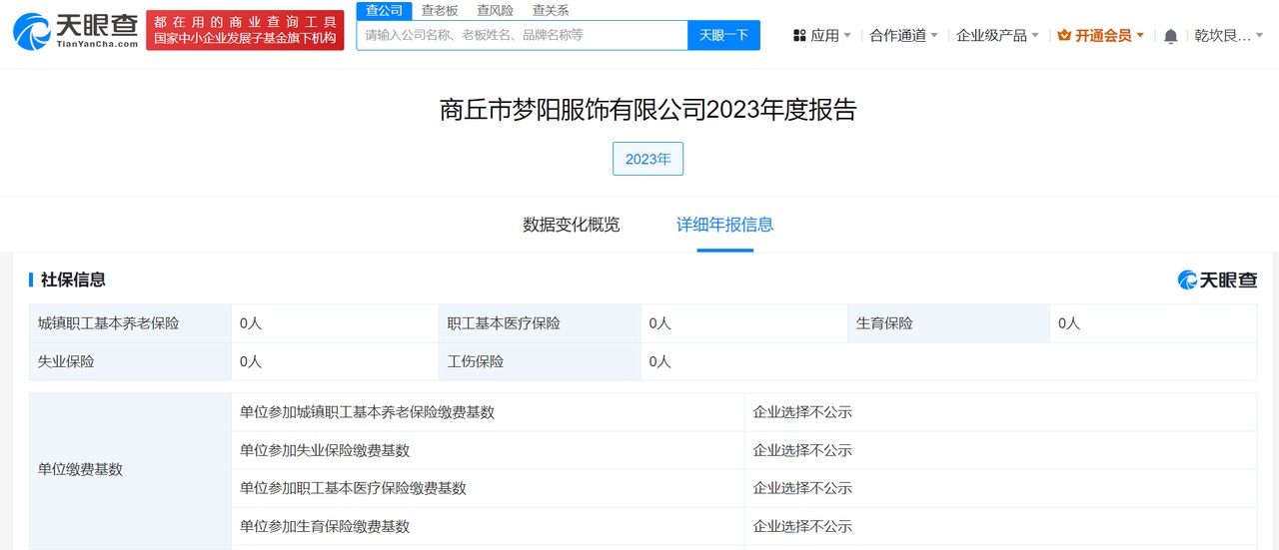1279x550 pixels.
Task: Click the 生育保险 label cell
Action: coord(948,323)
